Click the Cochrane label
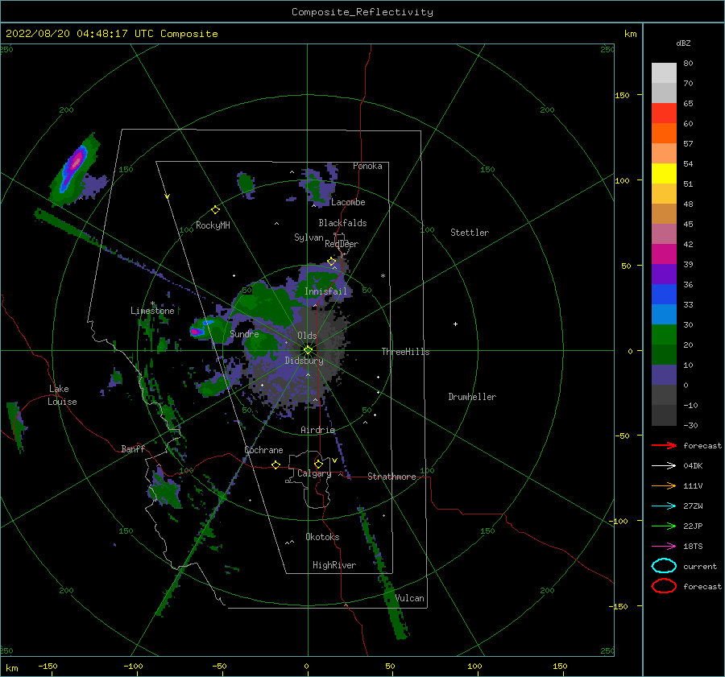The image size is (725, 677). [263, 450]
